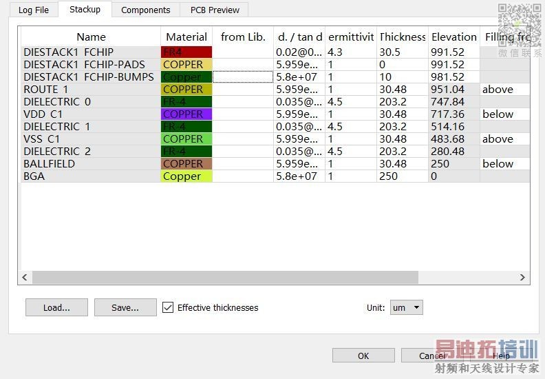Click the FR-4 swatch of DIELECTRIC 2
This screenshot has width=545, height=379.
tap(186, 152)
